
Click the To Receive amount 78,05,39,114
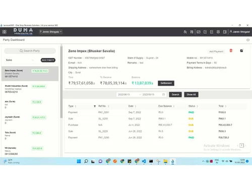(x=113, y=83)
